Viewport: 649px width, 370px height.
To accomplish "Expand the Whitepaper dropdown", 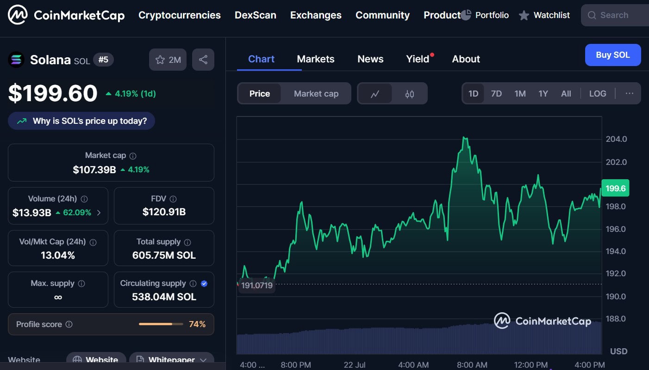I will pos(203,360).
